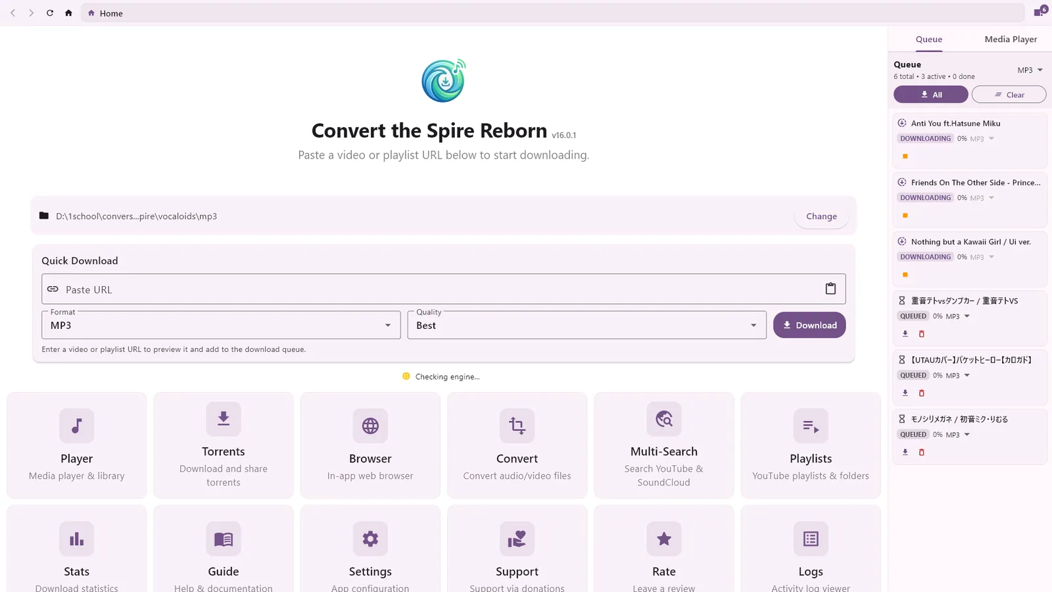Click the home icon in the navigation bar

(68, 13)
